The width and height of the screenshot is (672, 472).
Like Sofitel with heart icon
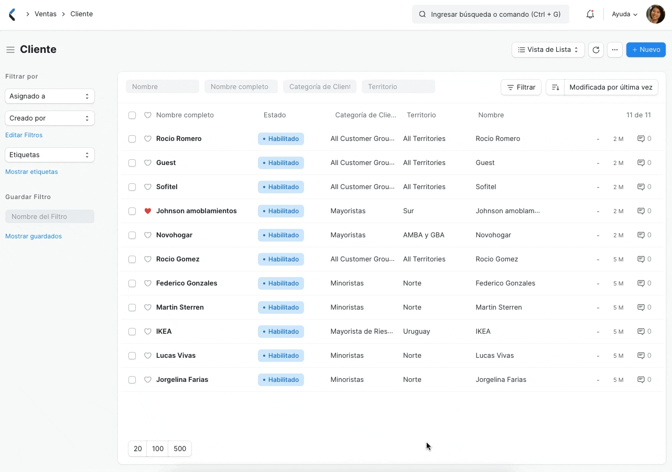[x=148, y=187]
